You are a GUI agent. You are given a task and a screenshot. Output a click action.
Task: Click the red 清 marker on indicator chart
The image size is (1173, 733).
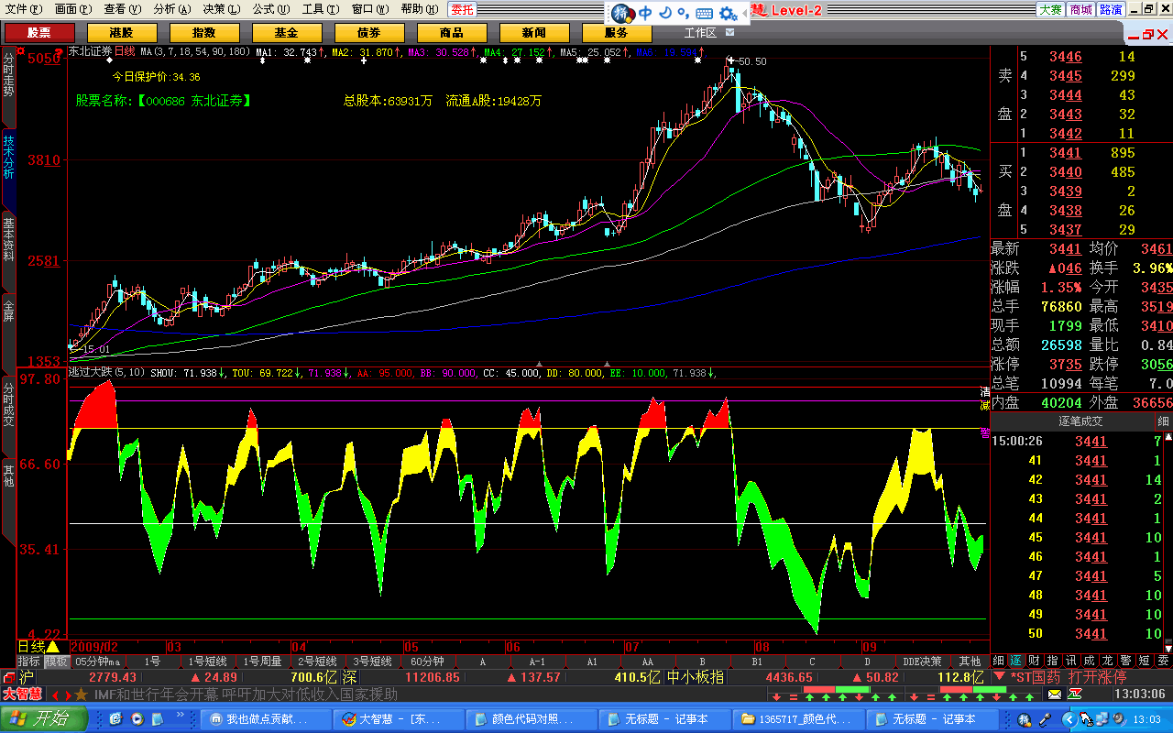coord(984,391)
